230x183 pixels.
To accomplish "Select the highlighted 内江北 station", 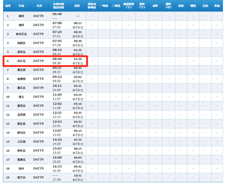I will click(21, 61).
